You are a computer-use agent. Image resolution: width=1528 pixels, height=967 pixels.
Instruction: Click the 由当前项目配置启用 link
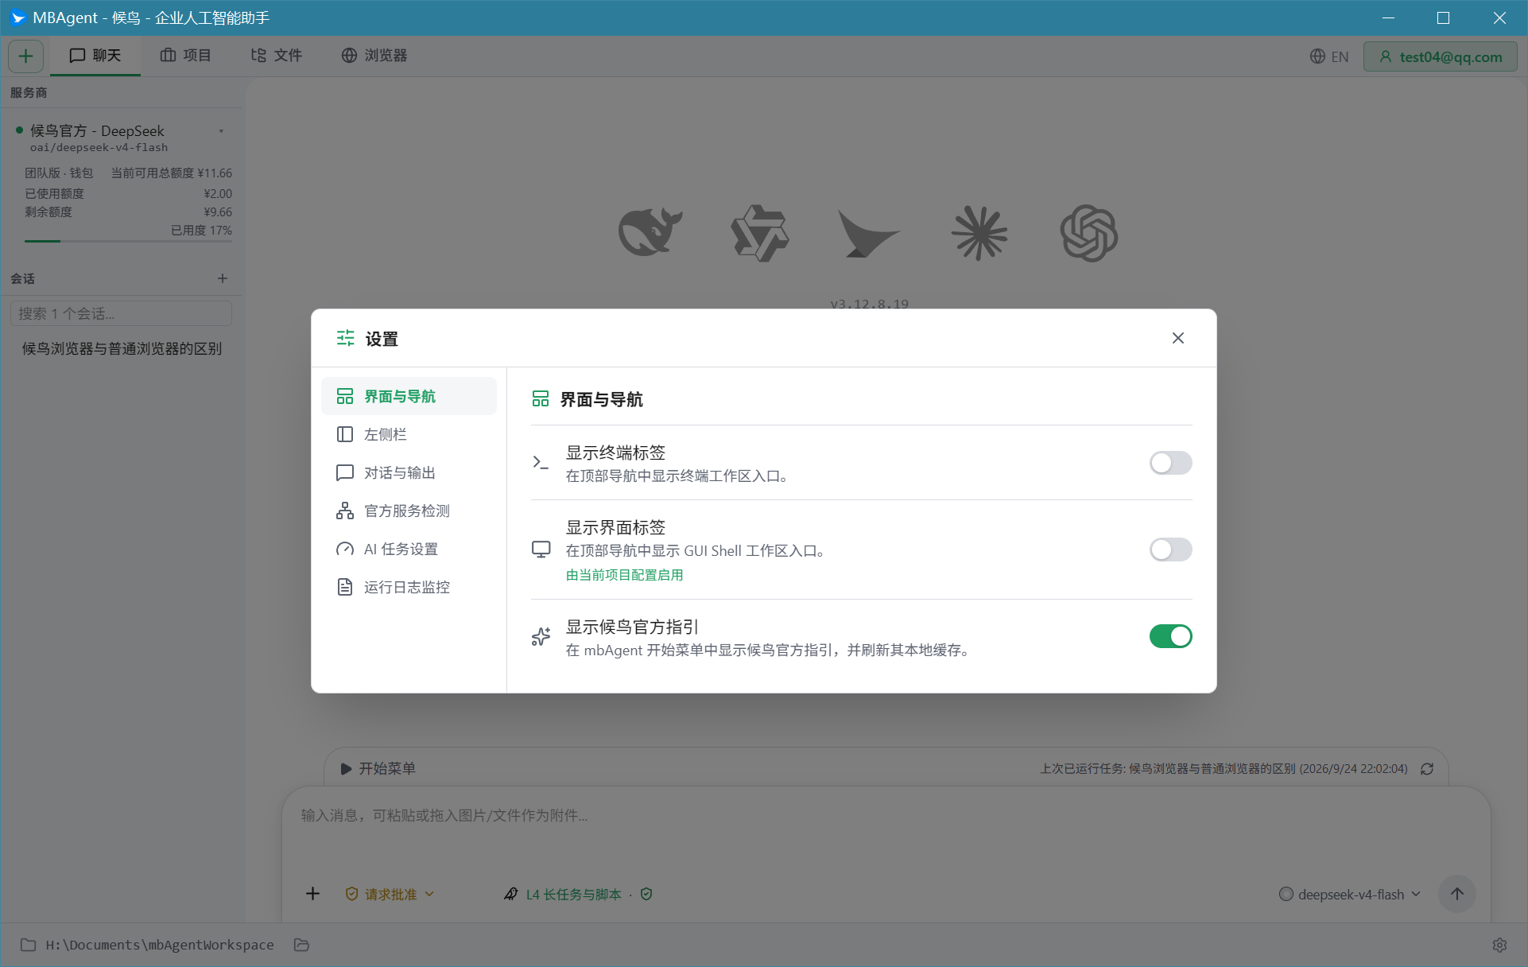[x=624, y=575]
